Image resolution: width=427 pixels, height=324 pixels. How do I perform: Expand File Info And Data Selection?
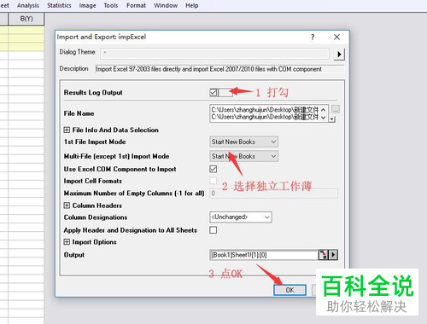(67, 130)
